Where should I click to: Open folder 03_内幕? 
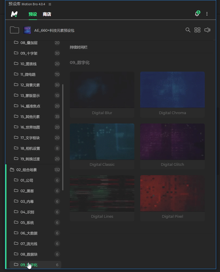[x=35, y=202]
